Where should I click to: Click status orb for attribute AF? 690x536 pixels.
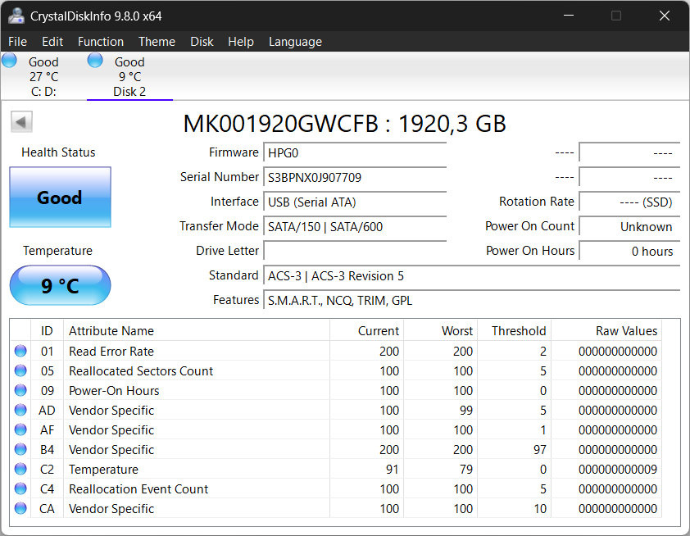pyautogui.click(x=20, y=429)
